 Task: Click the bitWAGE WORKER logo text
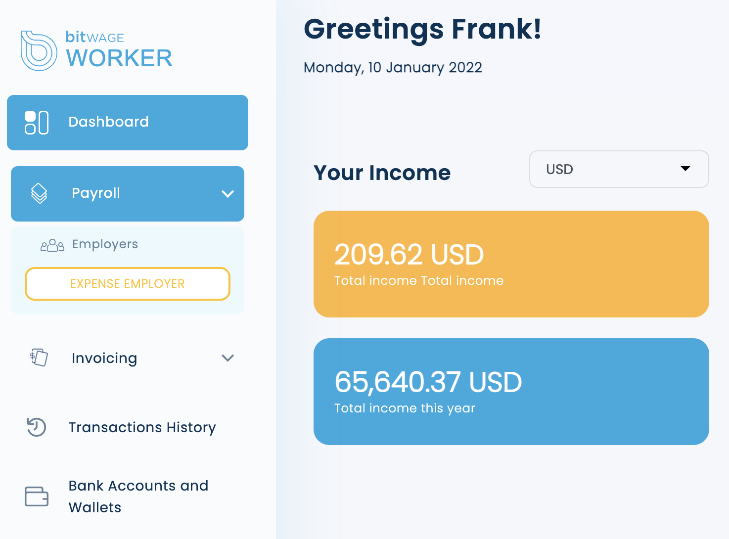(x=119, y=50)
